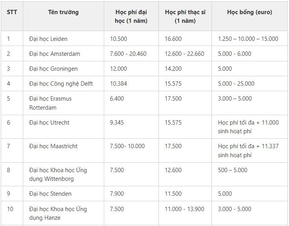Select Hanze's master's fee "11.000 - 13.900"
The image size is (289, 226).
(x=184, y=209)
